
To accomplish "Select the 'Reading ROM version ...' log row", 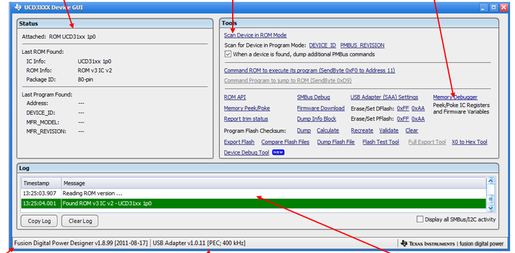I will [x=254, y=193].
